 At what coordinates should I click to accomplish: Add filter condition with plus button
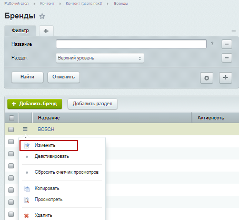225,77
